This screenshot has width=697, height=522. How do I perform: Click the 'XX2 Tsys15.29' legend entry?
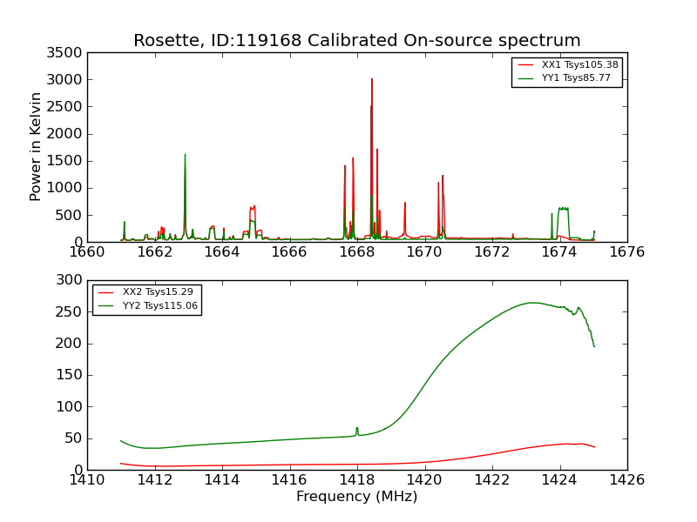[x=145, y=292]
